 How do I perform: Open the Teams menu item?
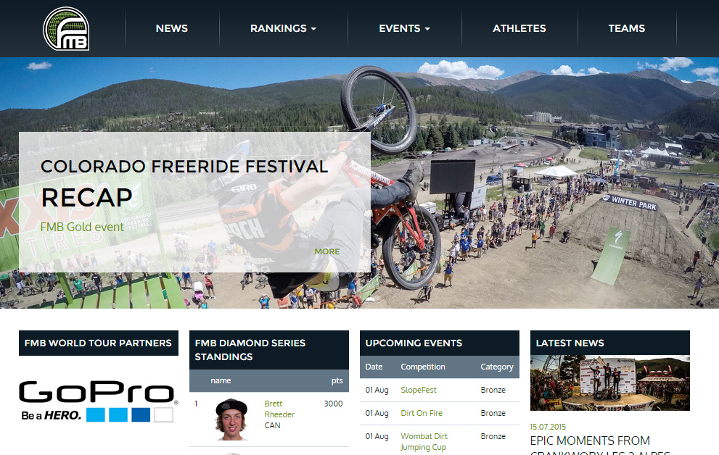pyautogui.click(x=626, y=28)
